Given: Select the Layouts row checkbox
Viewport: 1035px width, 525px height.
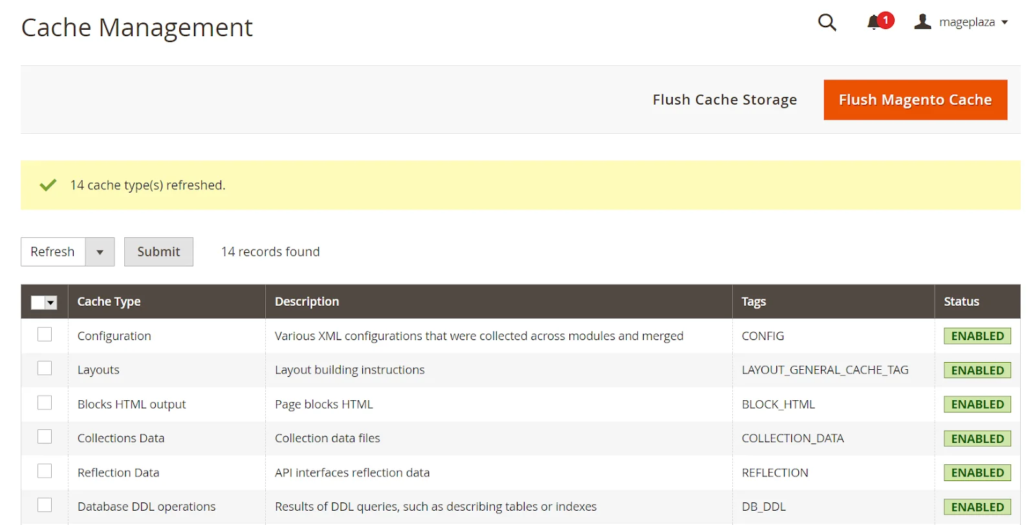Looking at the screenshot, I should point(45,369).
